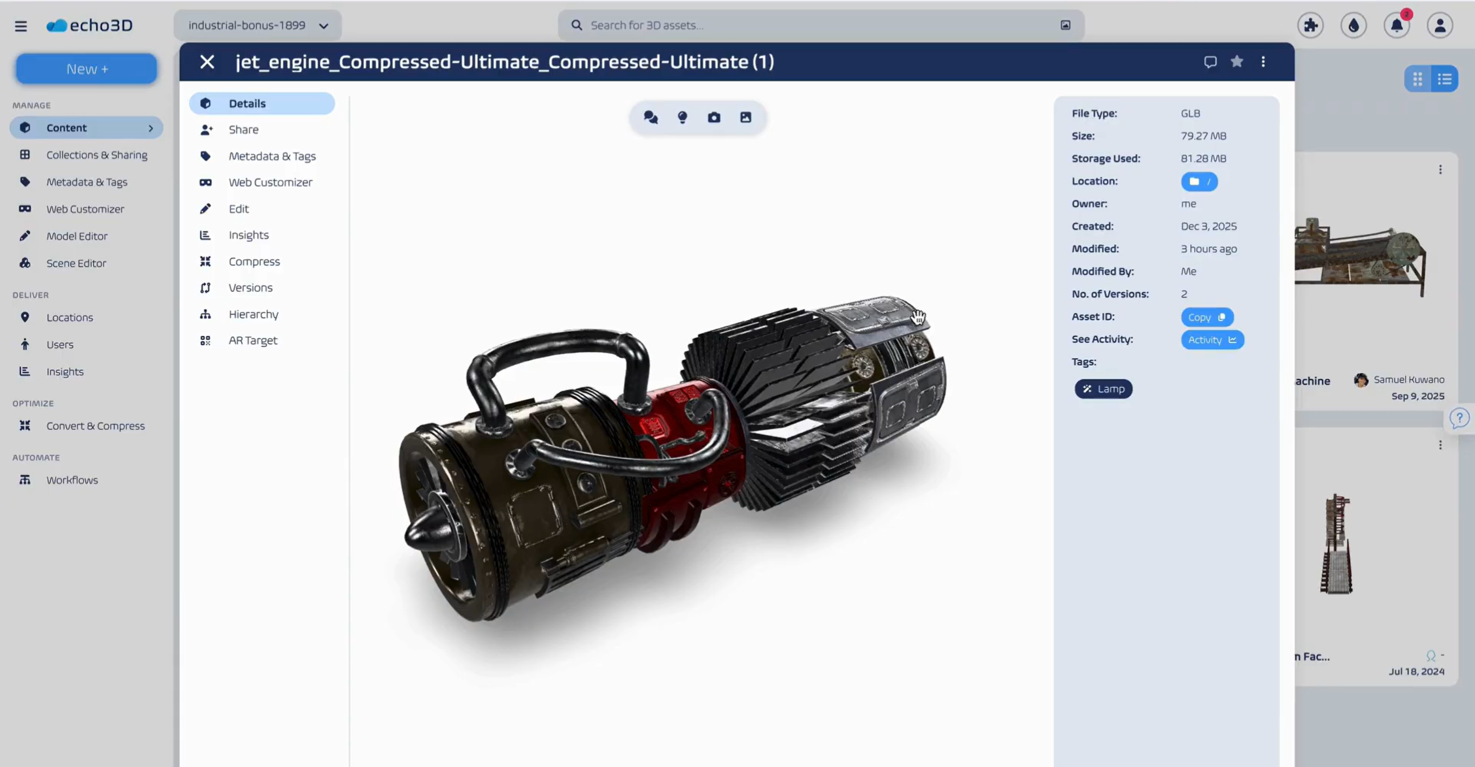Open the three-dot menu on asset header
1475x767 pixels.
(1263, 61)
